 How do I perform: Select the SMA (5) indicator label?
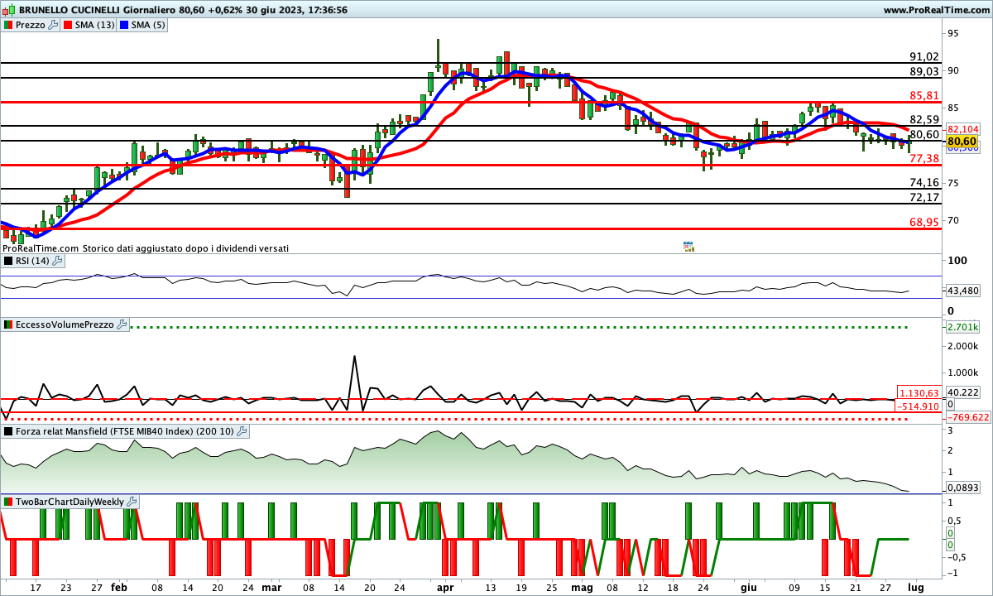(x=149, y=25)
